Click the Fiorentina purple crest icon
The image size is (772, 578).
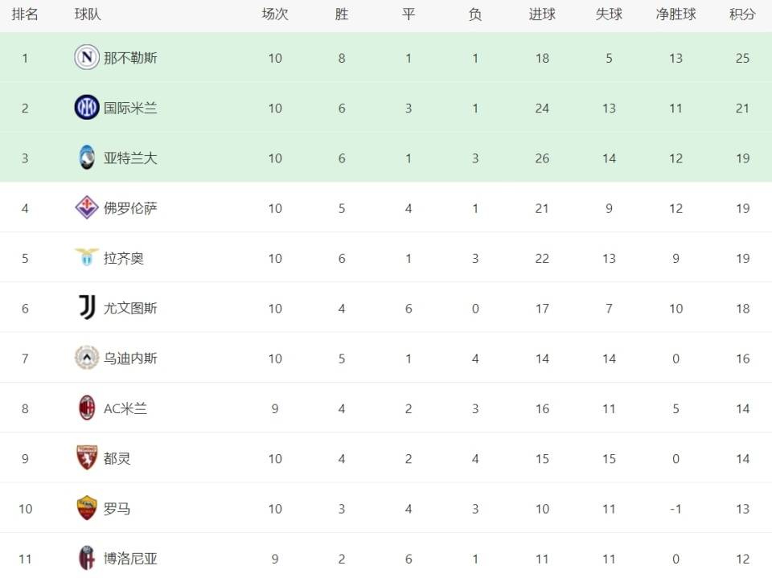[x=87, y=208]
